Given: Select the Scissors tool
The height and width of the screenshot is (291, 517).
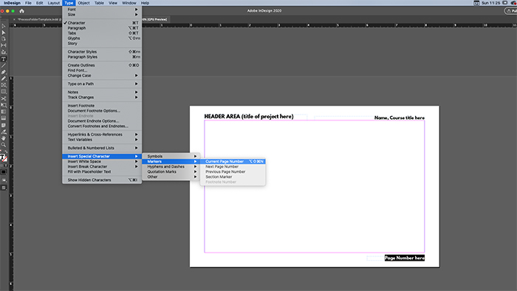Looking at the screenshot, I should 4,98.
